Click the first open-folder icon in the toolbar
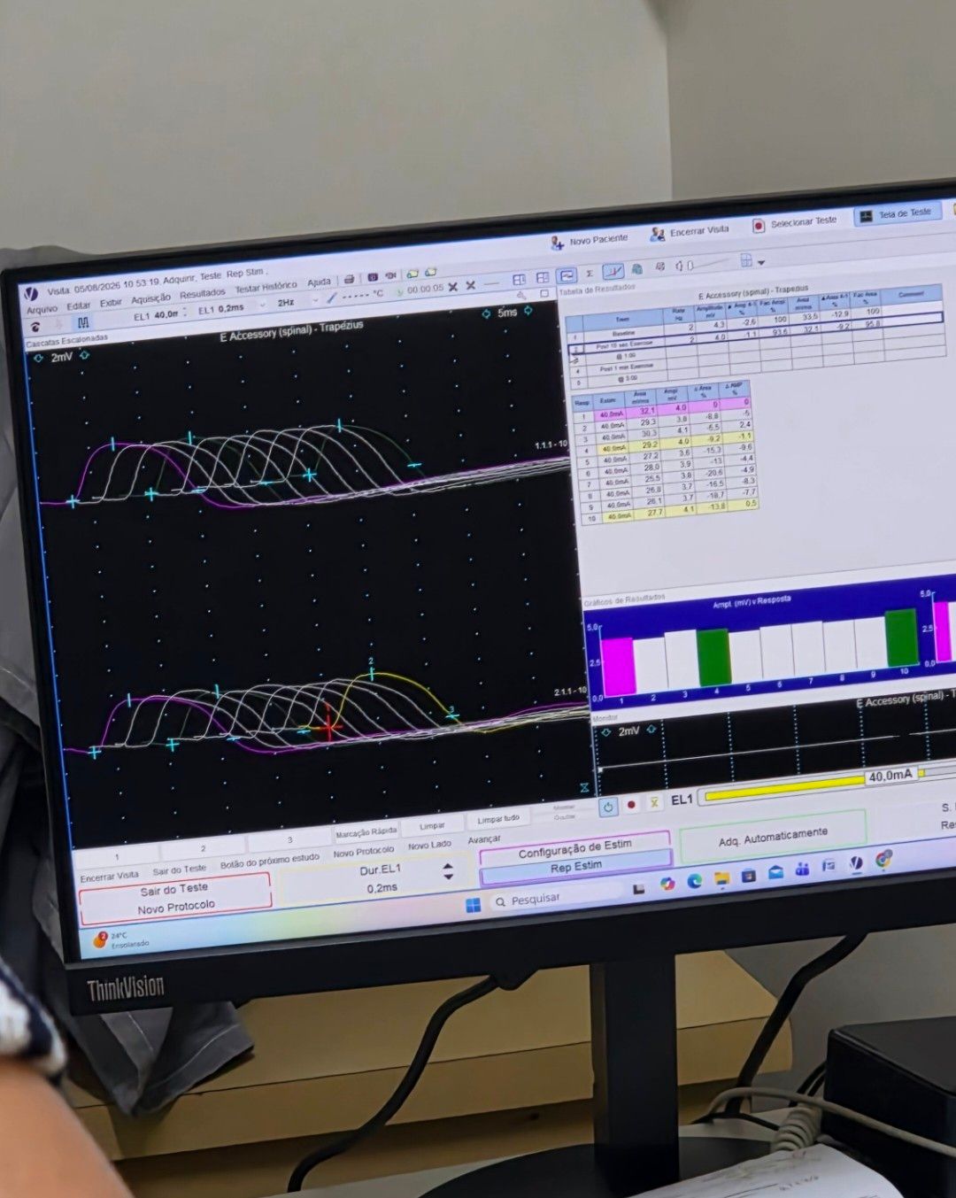 tap(412, 274)
